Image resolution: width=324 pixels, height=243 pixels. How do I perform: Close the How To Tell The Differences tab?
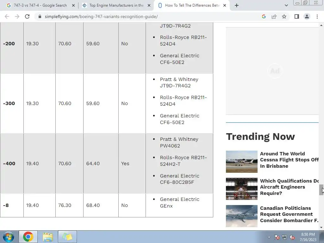tap(225, 6)
